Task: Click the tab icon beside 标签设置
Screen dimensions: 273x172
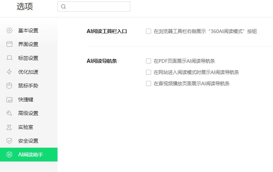Action: tap(9, 58)
